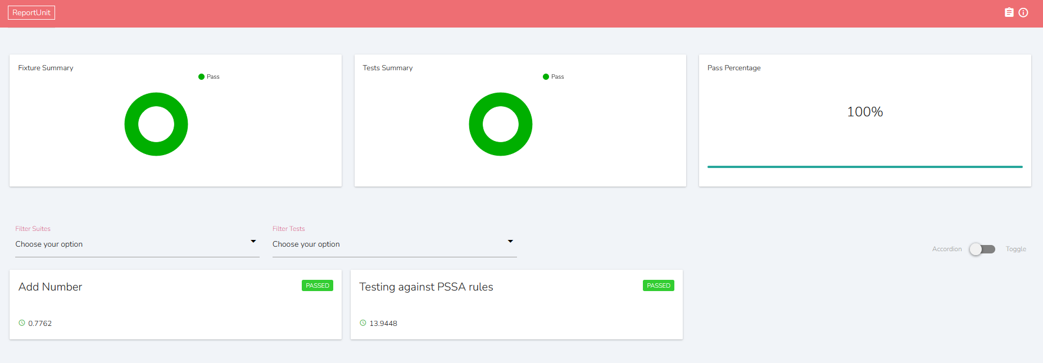The width and height of the screenshot is (1043, 363).
Task: Switch the Accordion/Toggle view switch
Action: (982, 249)
